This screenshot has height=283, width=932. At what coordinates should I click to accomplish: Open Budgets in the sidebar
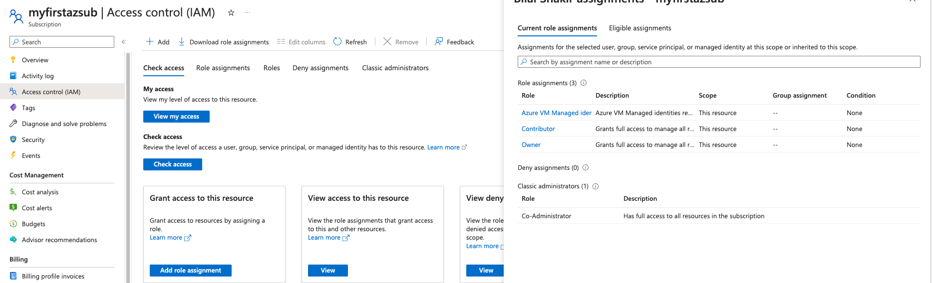(x=33, y=224)
